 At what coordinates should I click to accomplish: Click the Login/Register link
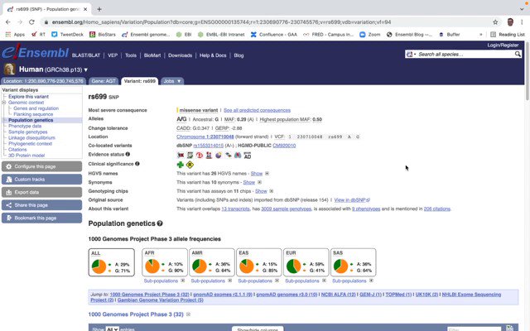(503, 45)
